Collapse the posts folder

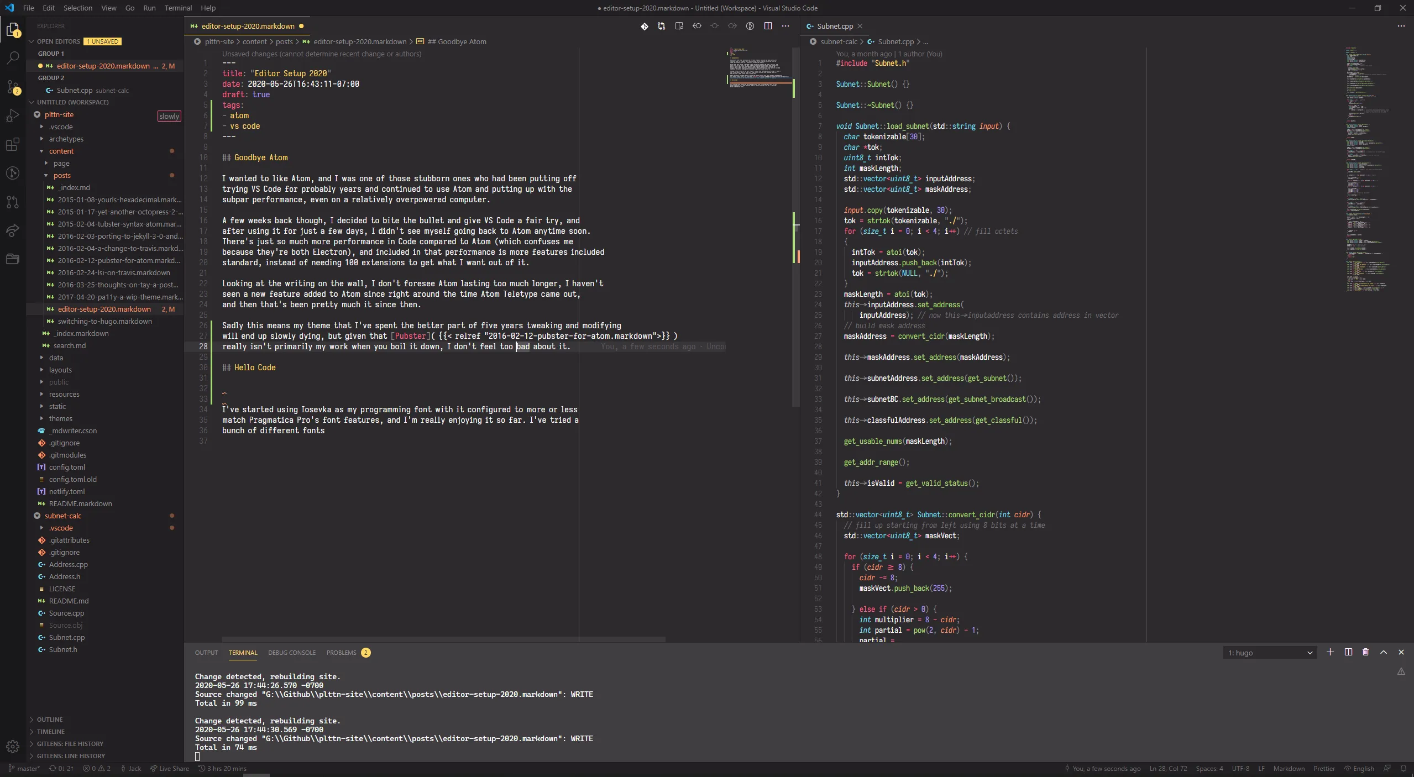(62, 175)
